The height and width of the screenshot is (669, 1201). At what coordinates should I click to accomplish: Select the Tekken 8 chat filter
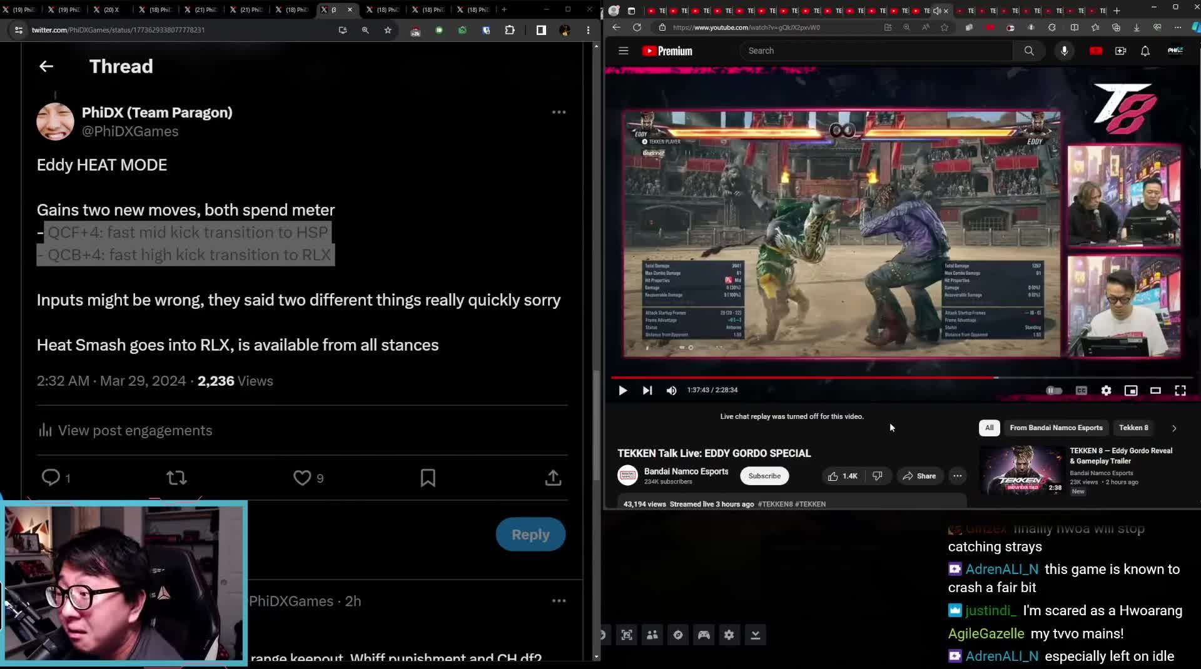click(x=1133, y=428)
